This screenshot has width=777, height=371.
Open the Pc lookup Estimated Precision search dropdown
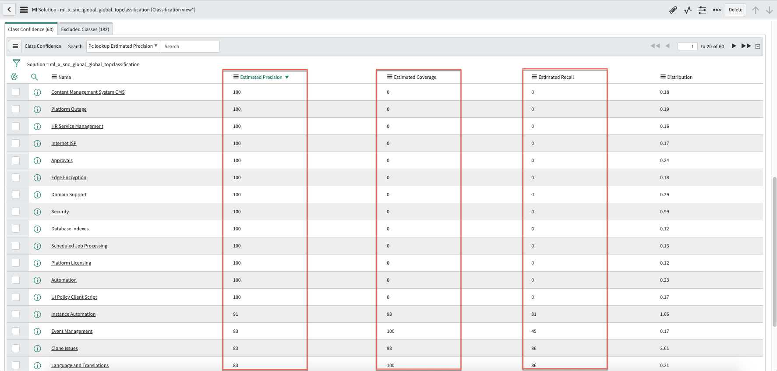click(x=123, y=46)
